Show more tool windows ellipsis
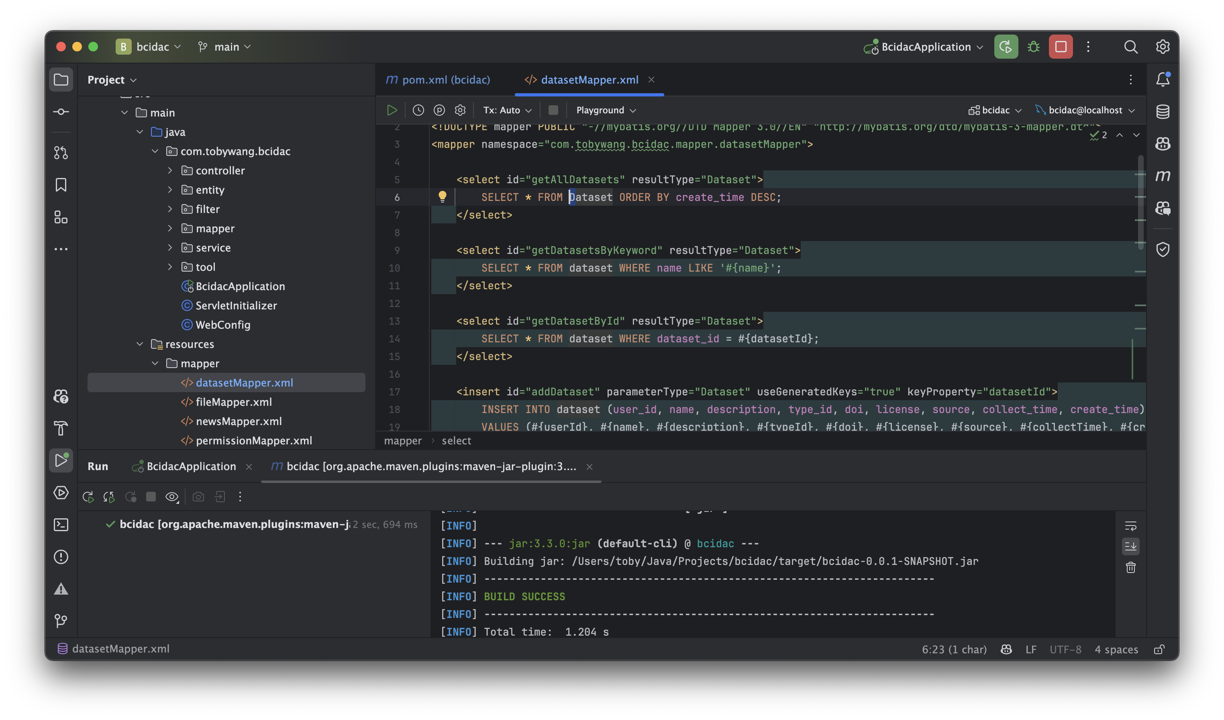Screen dimensions: 1224x720 point(61,249)
